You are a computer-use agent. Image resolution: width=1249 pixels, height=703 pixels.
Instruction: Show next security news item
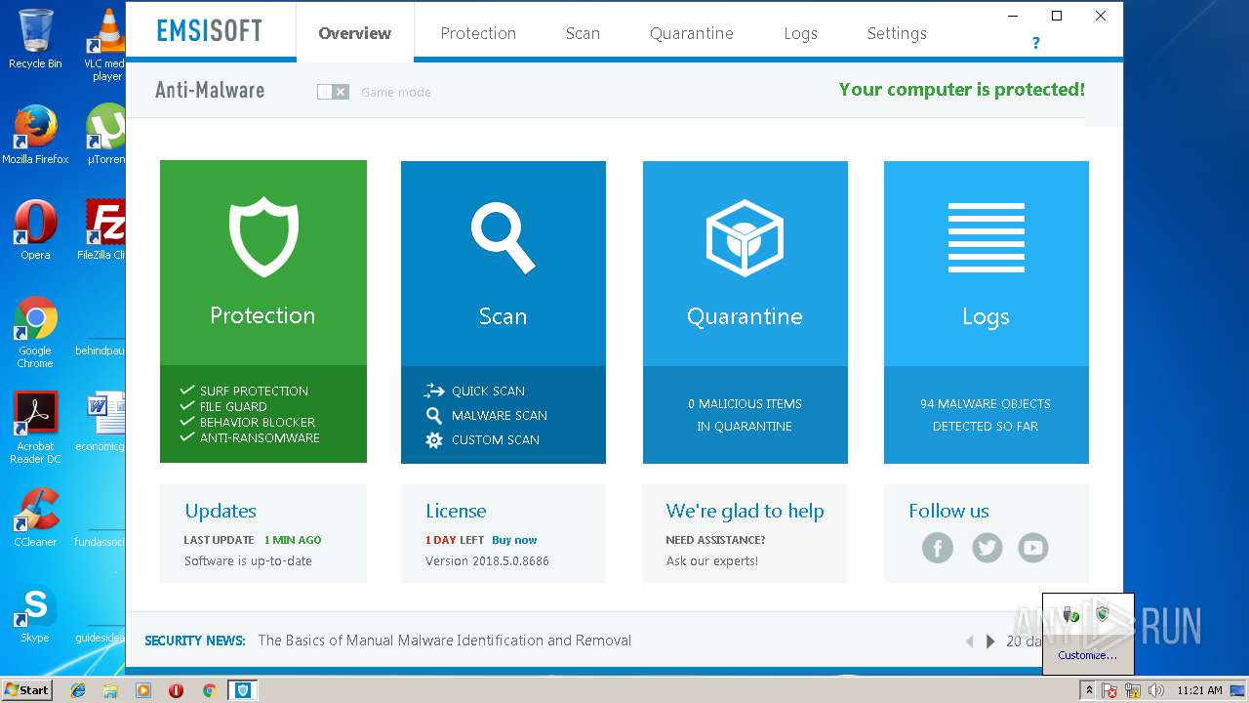tap(990, 641)
